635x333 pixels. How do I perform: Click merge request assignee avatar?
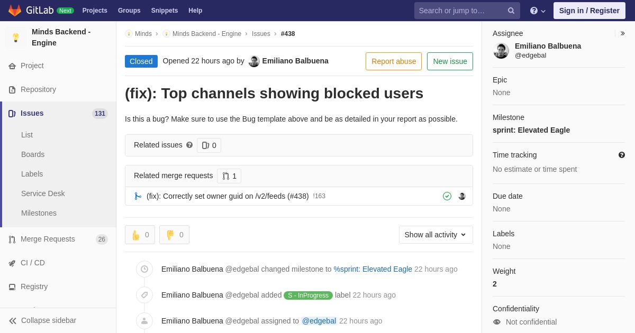tap(462, 196)
